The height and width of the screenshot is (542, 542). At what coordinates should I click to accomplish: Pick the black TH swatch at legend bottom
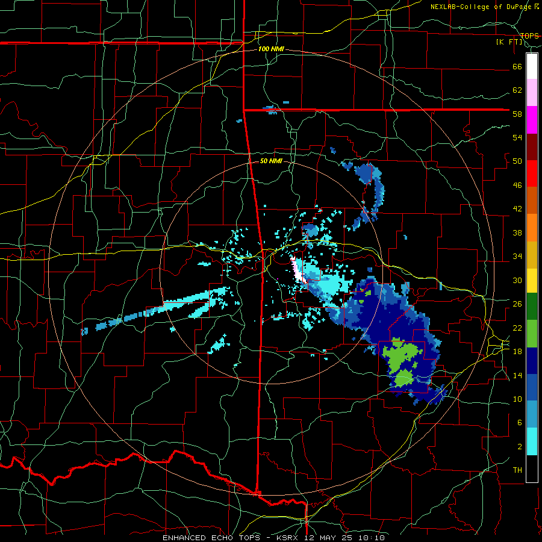(x=532, y=469)
